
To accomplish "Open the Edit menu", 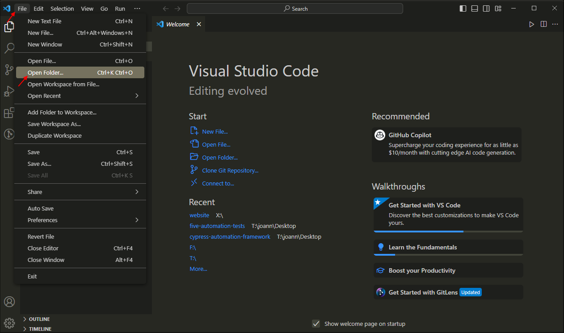I will 38,8.
